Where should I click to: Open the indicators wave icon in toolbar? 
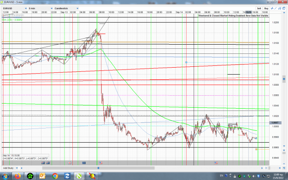coord(272,8)
